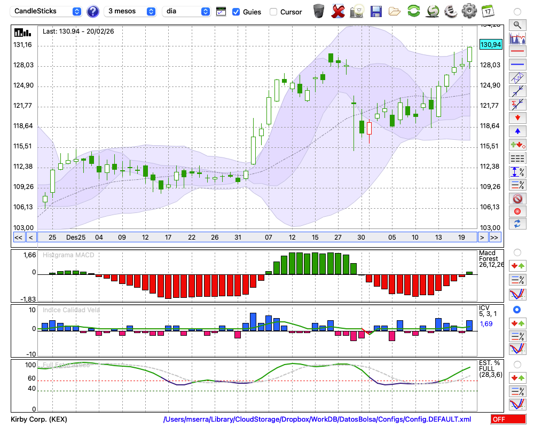
Task: Click the blue question mark help icon
Action: pyautogui.click(x=93, y=11)
